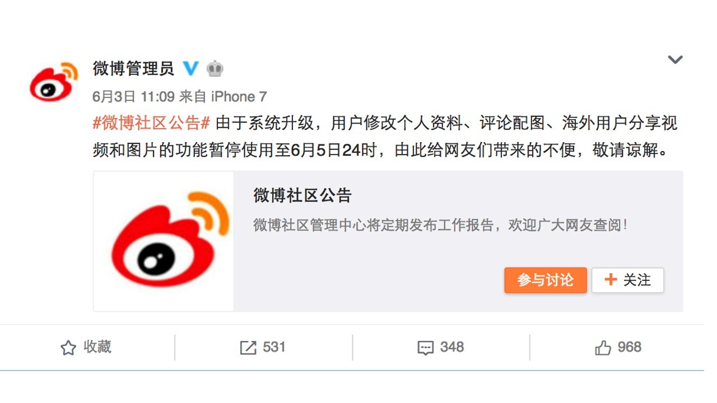The height and width of the screenshot is (403, 717).
Task: Click the blue V verification badge
Action: point(191,68)
